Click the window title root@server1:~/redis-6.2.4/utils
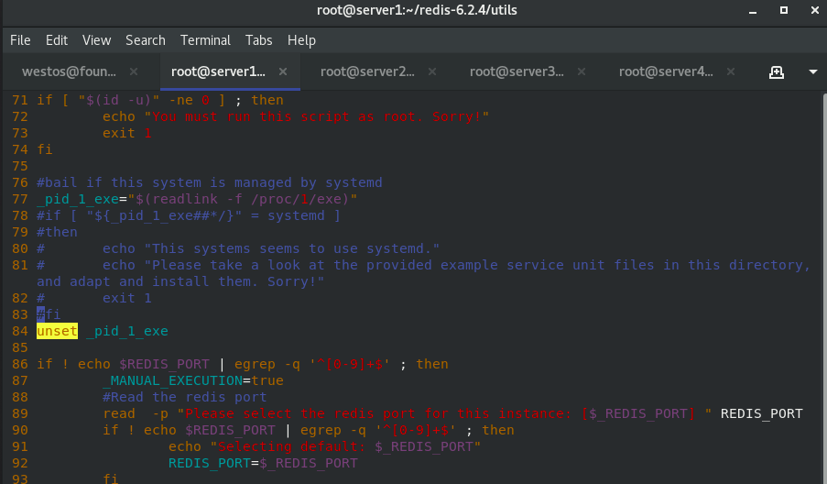The height and width of the screenshot is (484, 827). coord(417,10)
